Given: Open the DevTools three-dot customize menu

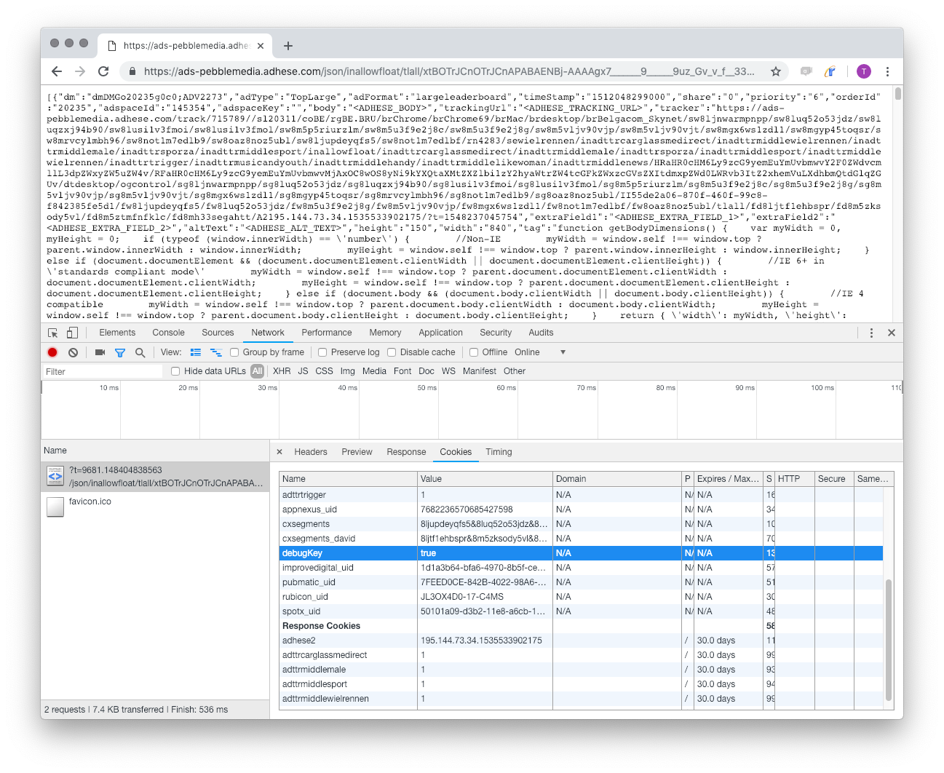Looking at the screenshot, I should click(x=871, y=333).
